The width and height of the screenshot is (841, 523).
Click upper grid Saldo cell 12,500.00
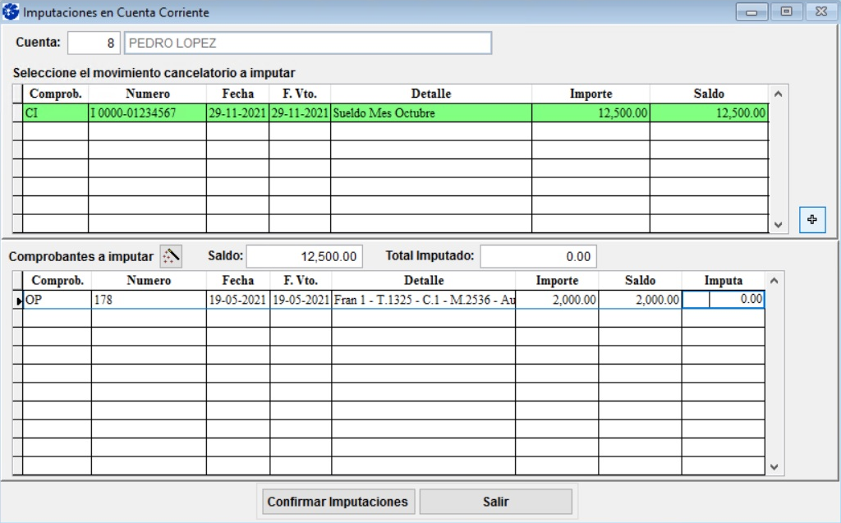point(709,113)
